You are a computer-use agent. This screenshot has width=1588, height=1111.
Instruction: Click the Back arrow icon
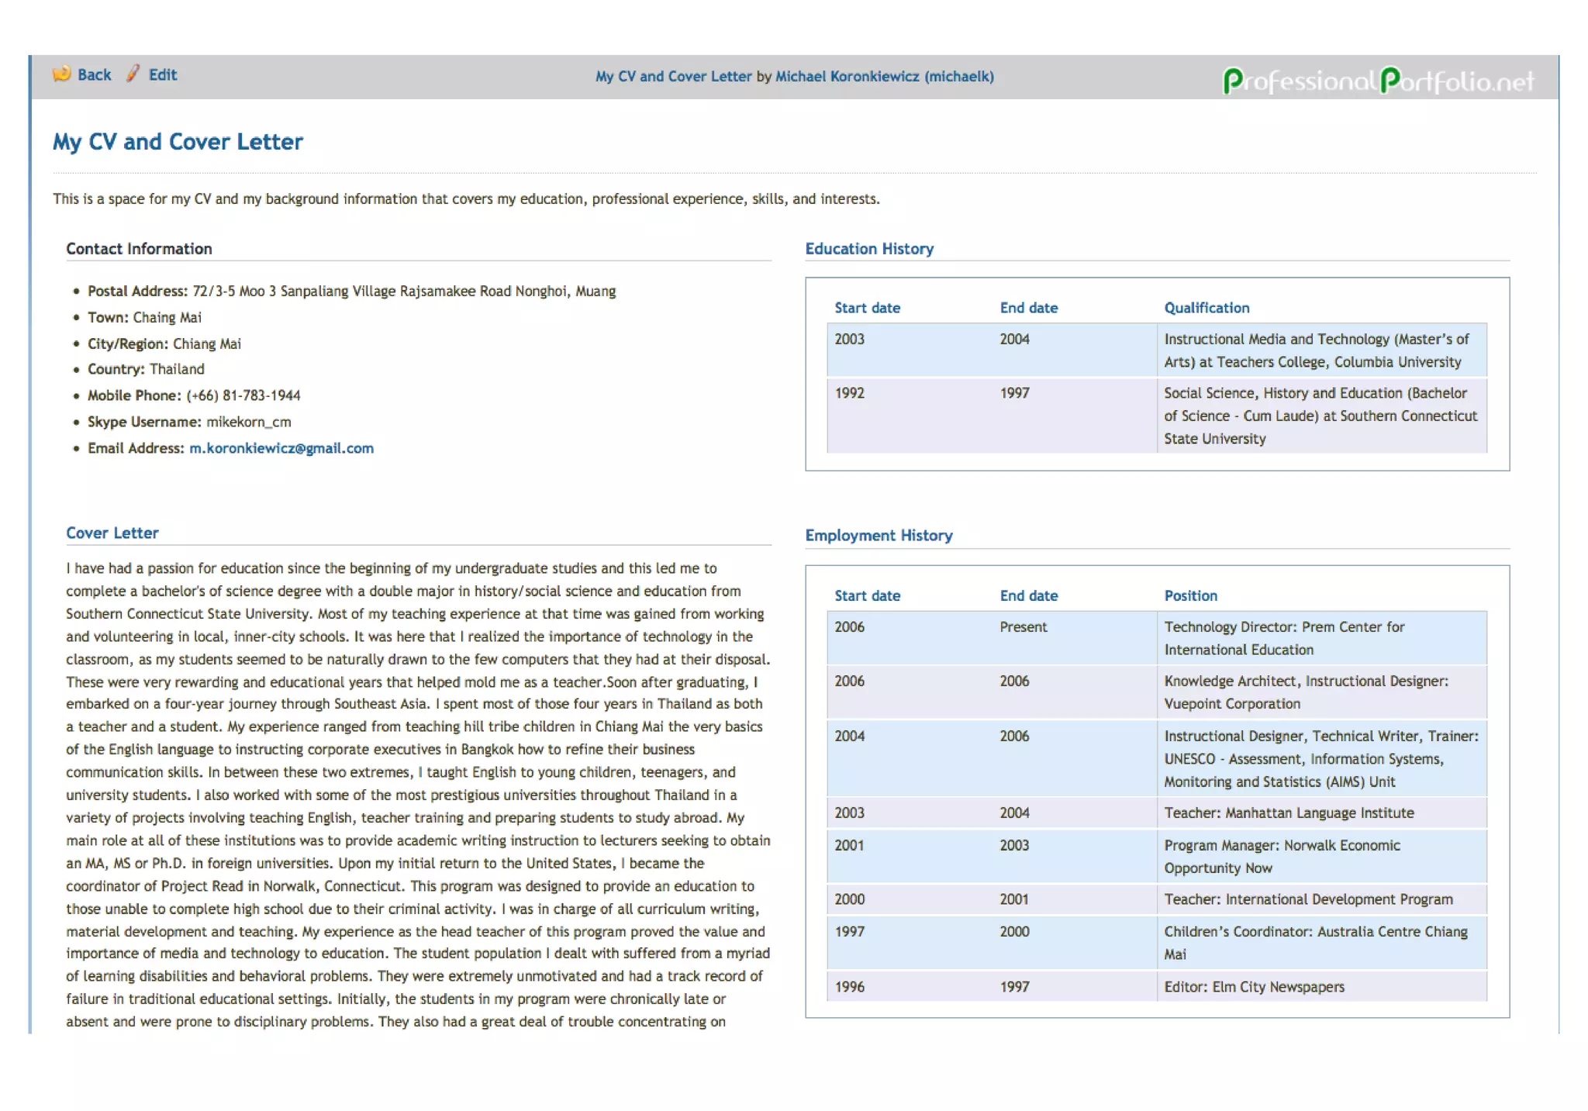tap(61, 74)
